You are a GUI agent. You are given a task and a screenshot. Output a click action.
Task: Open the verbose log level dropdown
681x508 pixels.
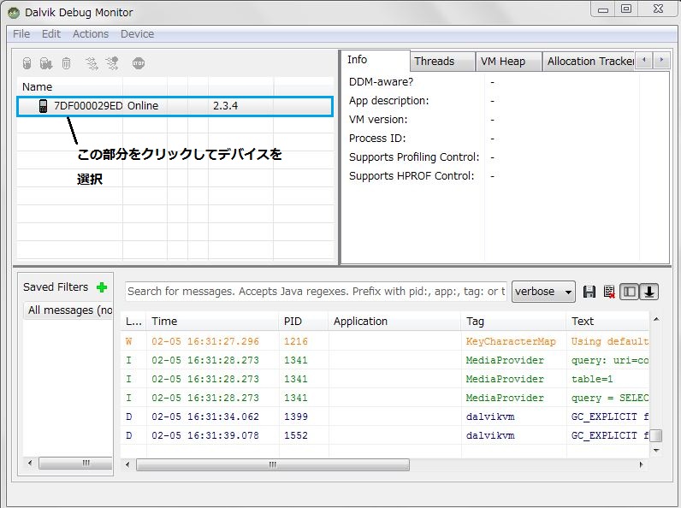[543, 292]
